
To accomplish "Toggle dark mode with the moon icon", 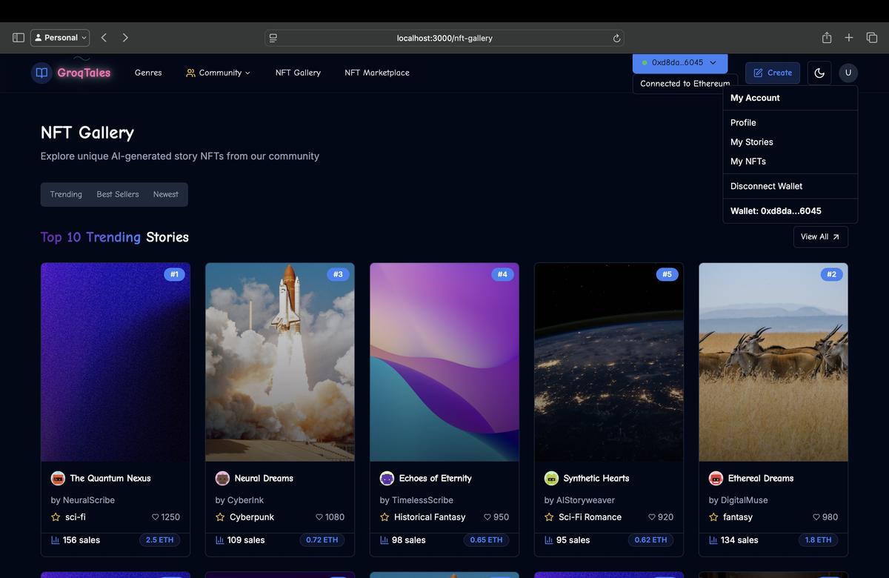I will click(x=819, y=73).
